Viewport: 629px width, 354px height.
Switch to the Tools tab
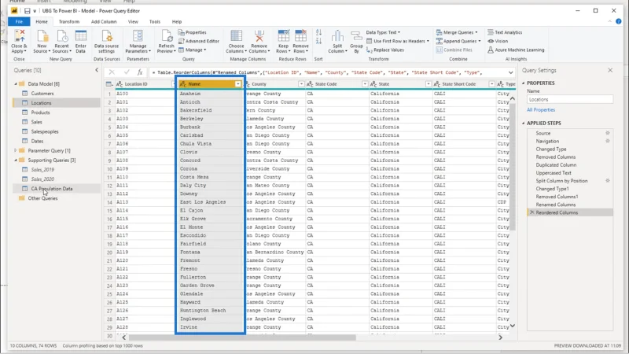pos(154,22)
